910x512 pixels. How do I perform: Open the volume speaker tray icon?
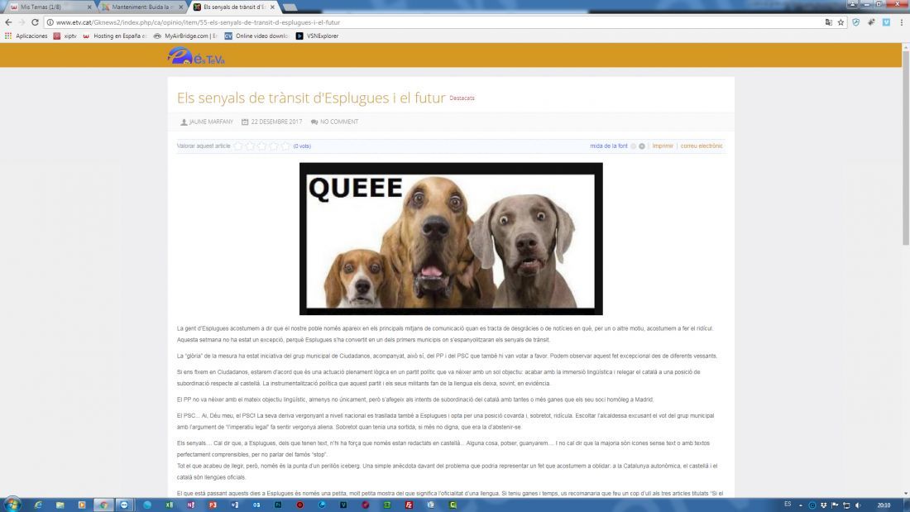point(858,505)
